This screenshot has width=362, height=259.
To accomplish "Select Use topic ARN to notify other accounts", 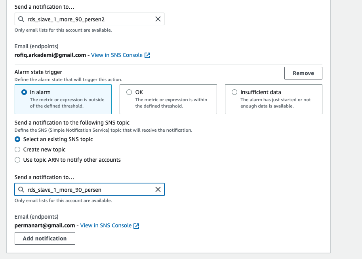I will pyautogui.click(x=17, y=160).
